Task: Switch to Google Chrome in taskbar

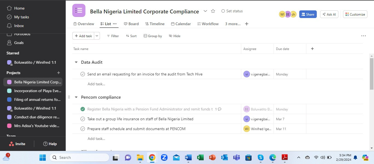Action: coord(152,157)
